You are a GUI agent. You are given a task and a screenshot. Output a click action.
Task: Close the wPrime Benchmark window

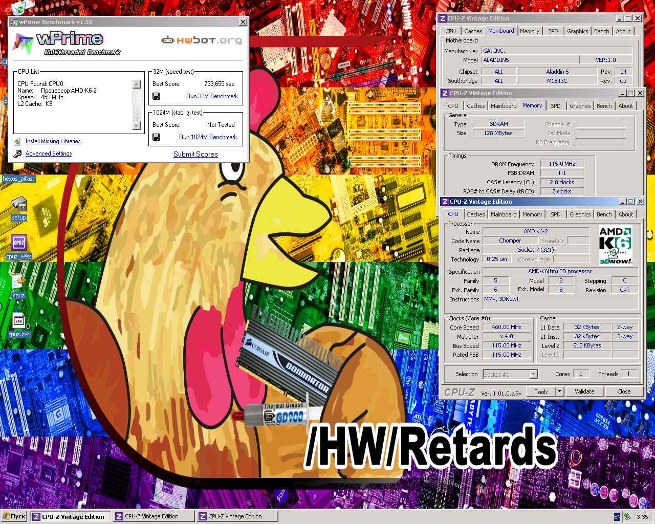(x=243, y=22)
